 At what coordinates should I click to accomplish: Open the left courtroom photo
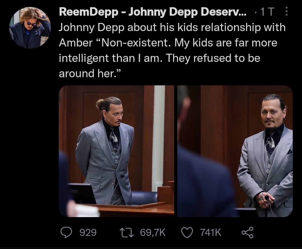[x=116, y=151]
